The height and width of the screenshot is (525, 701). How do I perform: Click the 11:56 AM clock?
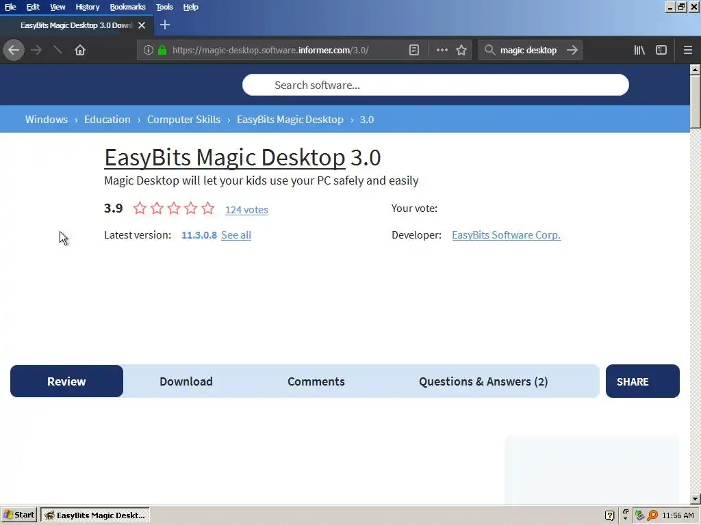coord(678,515)
